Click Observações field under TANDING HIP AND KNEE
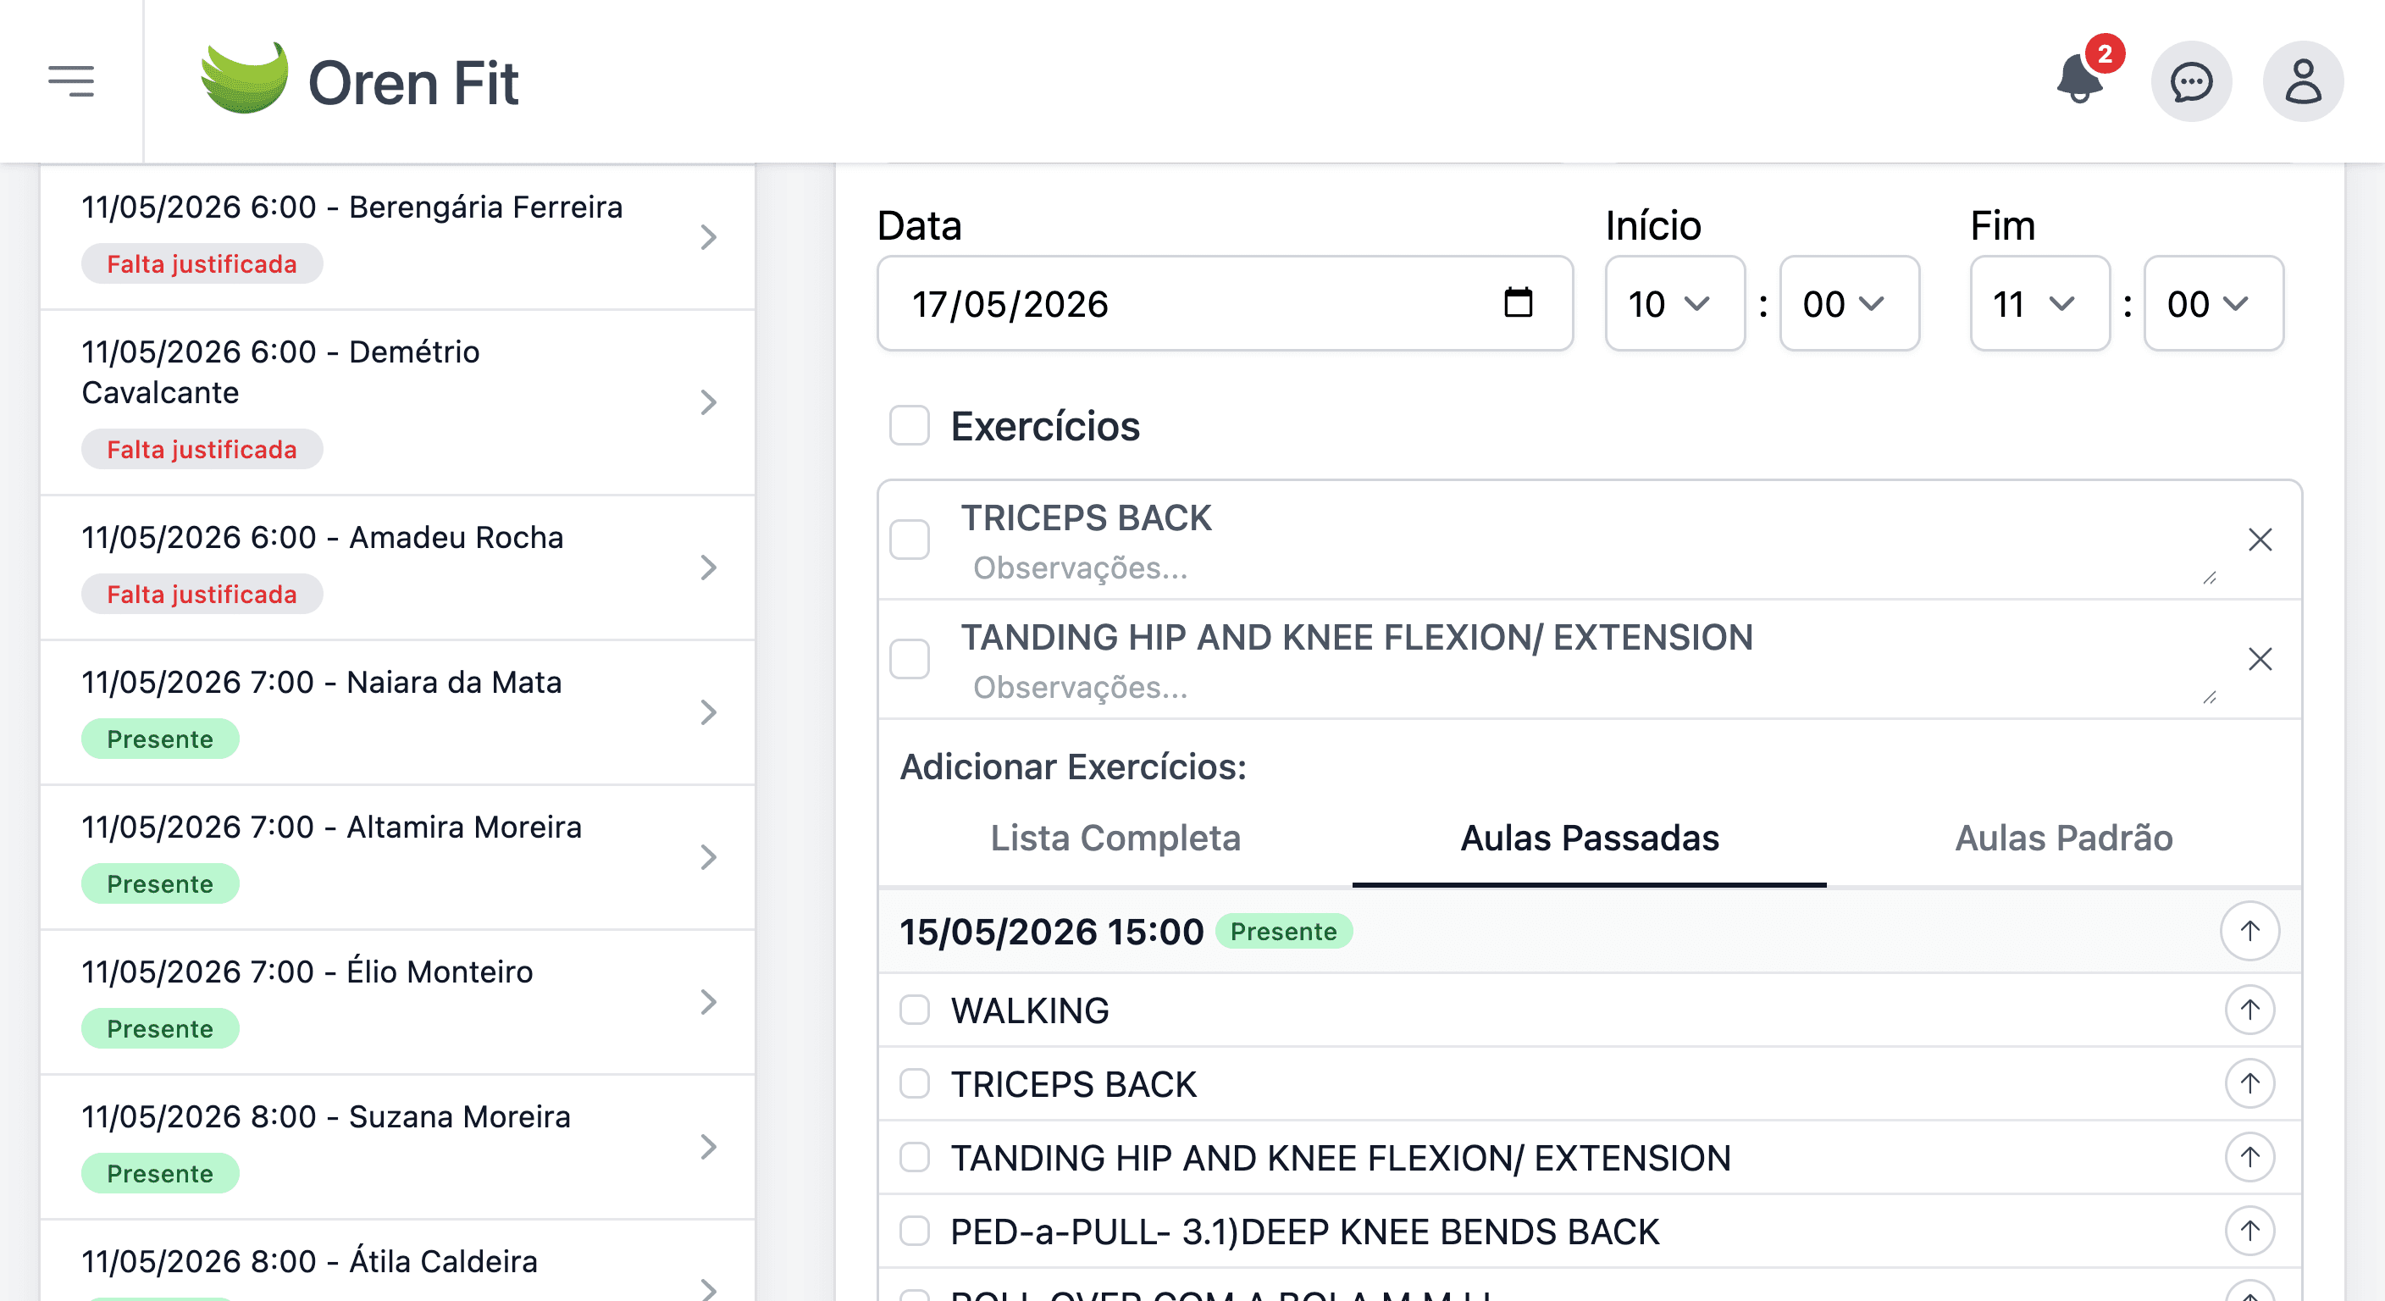Viewport: 2385px width, 1301px height. [1589, 687]
